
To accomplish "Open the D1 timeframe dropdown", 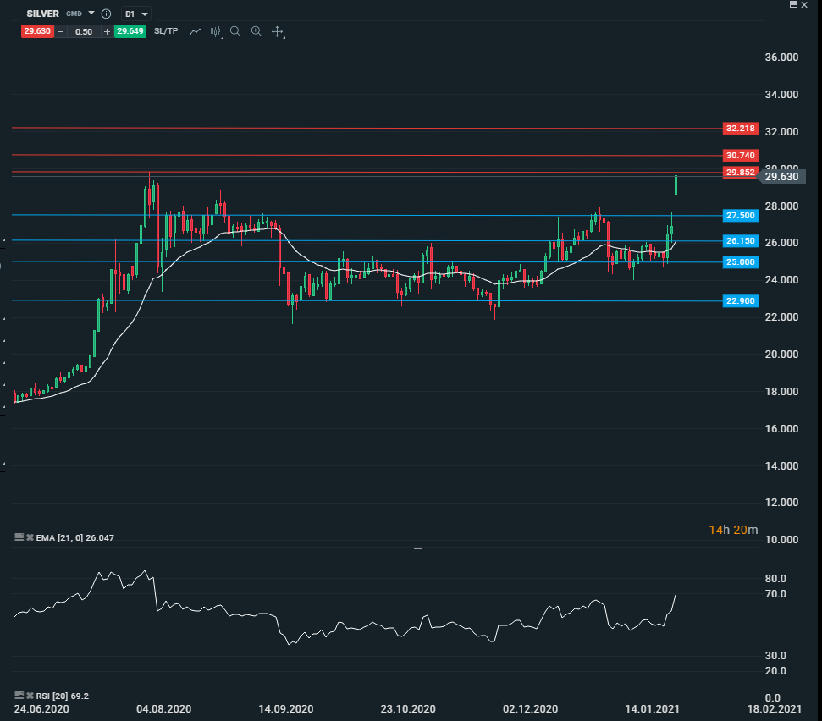I will tap(135, 14).
